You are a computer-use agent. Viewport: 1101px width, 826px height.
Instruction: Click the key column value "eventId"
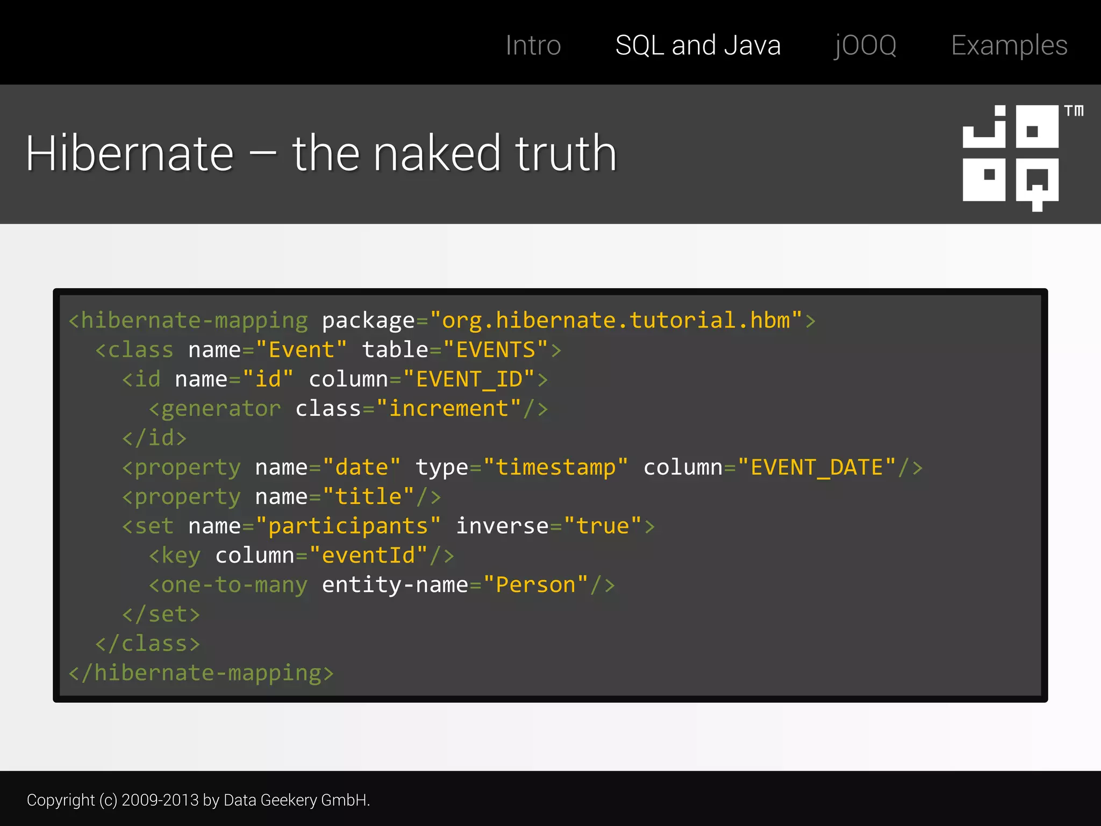[368, 556]
